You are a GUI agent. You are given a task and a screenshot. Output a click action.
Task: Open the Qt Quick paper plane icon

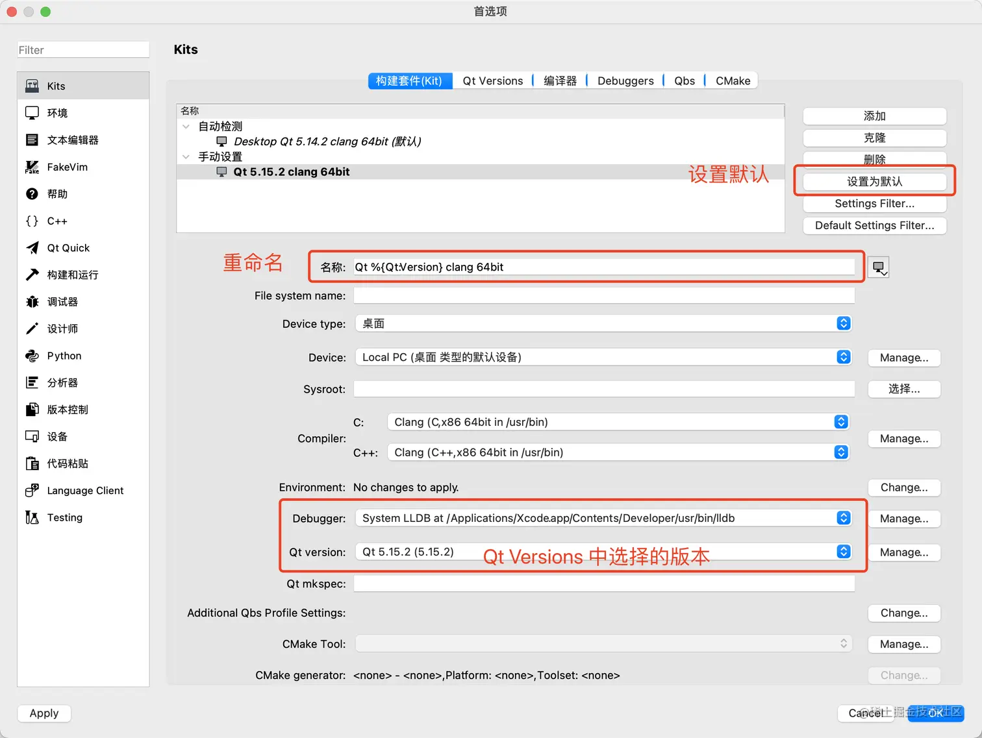(32, 248)
